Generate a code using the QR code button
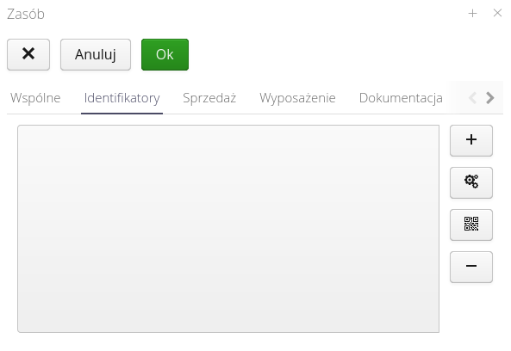This screenshot has height=351, width=511. pyautogui.click(x=470, y=225)
